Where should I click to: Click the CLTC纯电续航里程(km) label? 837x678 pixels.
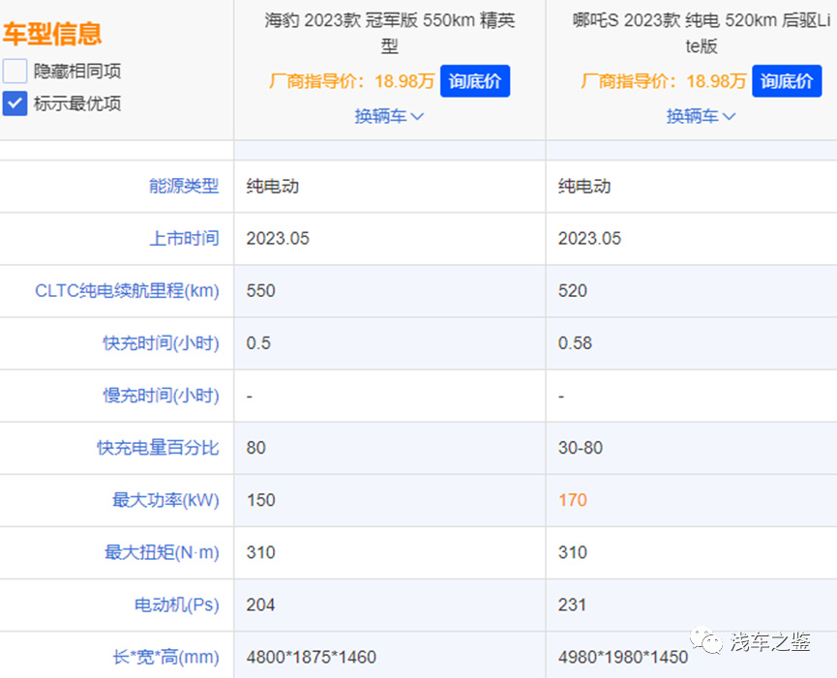click(x=127, y=291)
